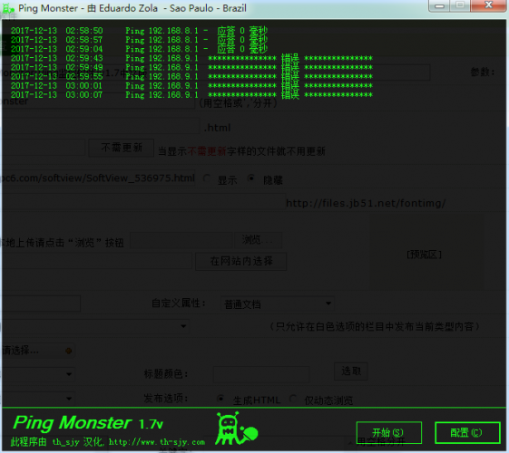509x453 pixels.
Task: Click the Ping Monster title bar icon
Action: click(8, 8)
